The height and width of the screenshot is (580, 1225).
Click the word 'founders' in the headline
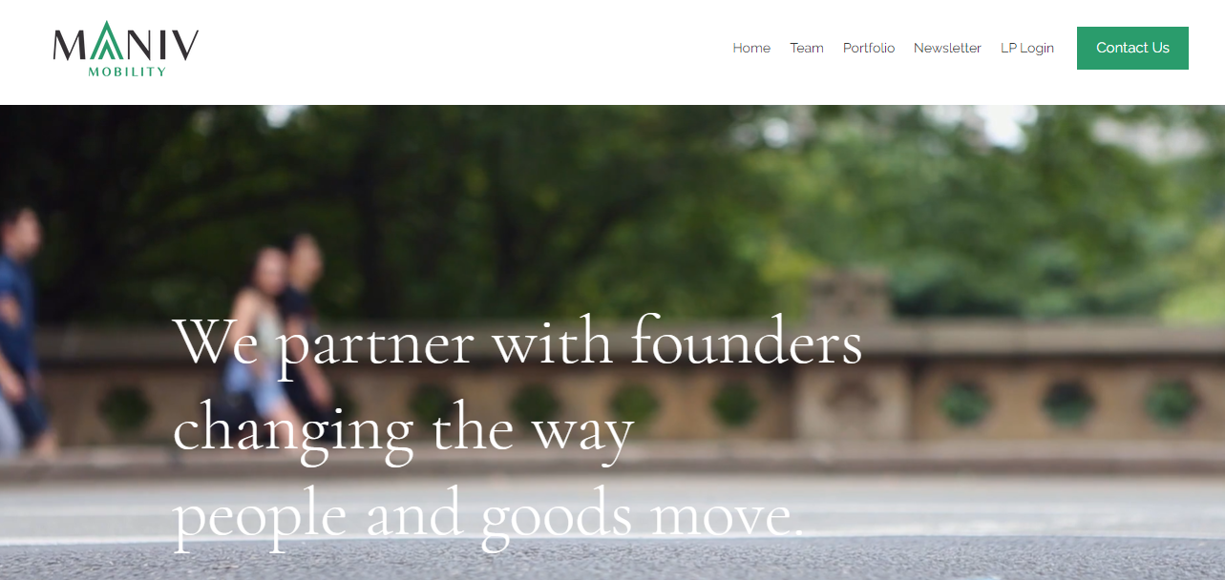point(747,342)
